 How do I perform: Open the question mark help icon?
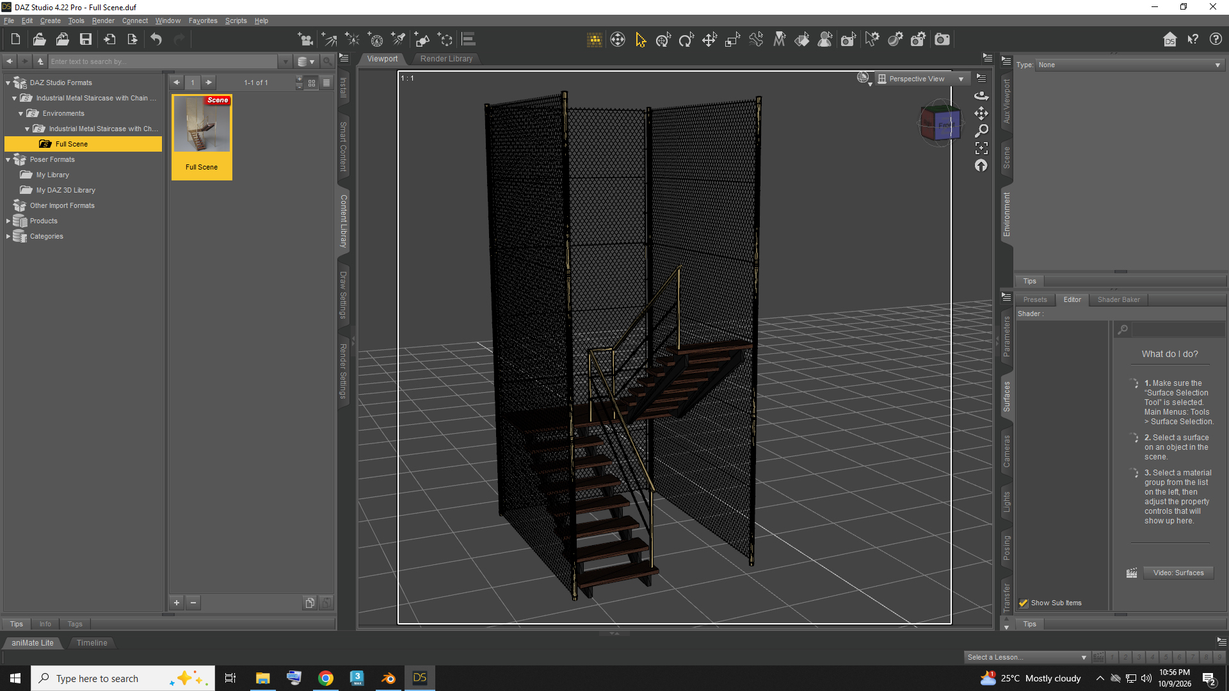click(x=1216, y=40)
